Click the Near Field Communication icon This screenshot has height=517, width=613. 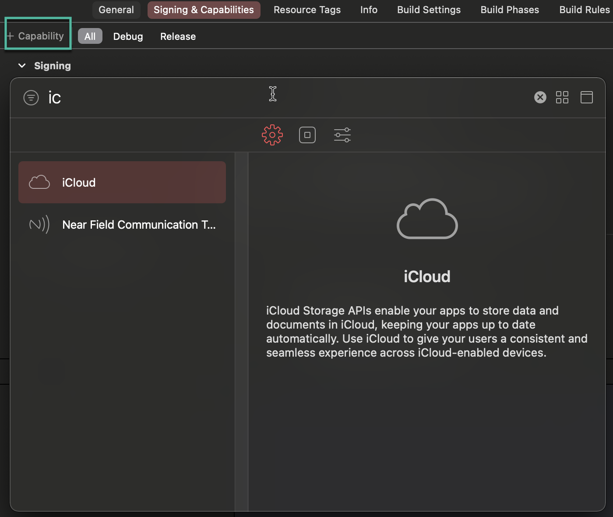pyautogui.click(x=39, y=224)
